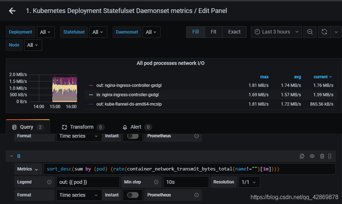Viewport: 342px width, 204px height.
Task: Open color picker for out: nginx-ingress series
Action: pos(91,85)
